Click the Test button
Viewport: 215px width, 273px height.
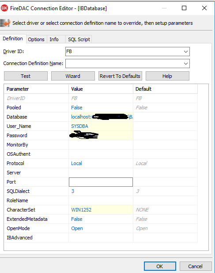tap(26, 76)
